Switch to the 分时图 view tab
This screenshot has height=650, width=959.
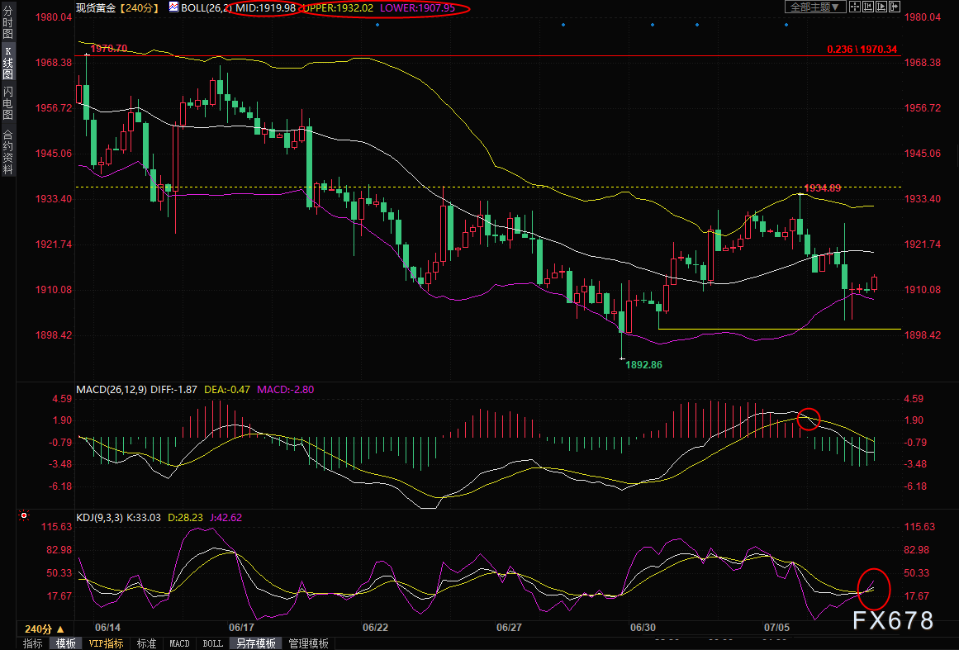coord(7,22)
